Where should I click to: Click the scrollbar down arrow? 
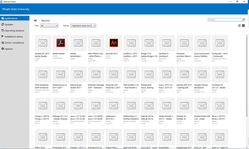pyautogui.click(x=247, y=148)
